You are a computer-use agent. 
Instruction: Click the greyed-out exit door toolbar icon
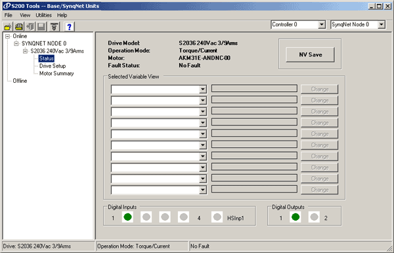pos(30,27)
